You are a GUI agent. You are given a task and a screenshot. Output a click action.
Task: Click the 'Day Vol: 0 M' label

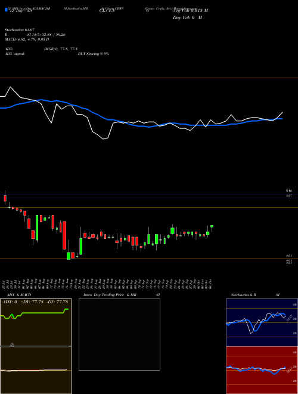(187, 17)
